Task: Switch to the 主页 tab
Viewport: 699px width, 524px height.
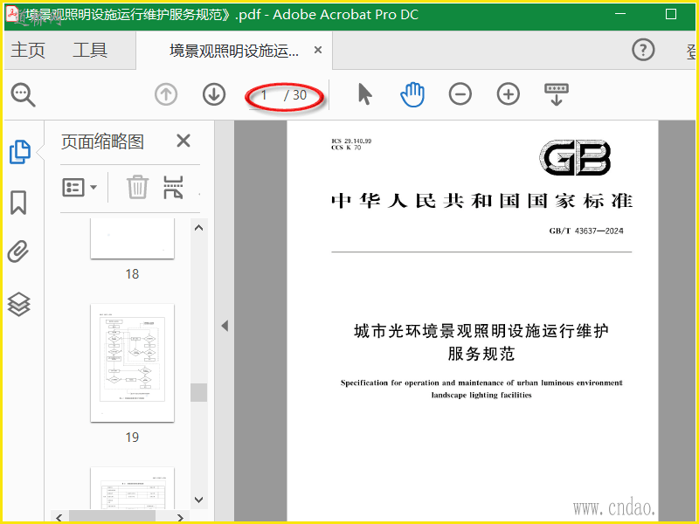Action: [x=28, y=50]
